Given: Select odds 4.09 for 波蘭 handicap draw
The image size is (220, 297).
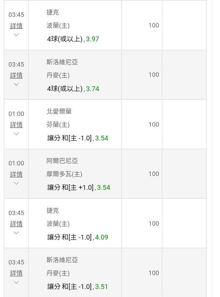Looking at the screenshot, I should point(101,237).
